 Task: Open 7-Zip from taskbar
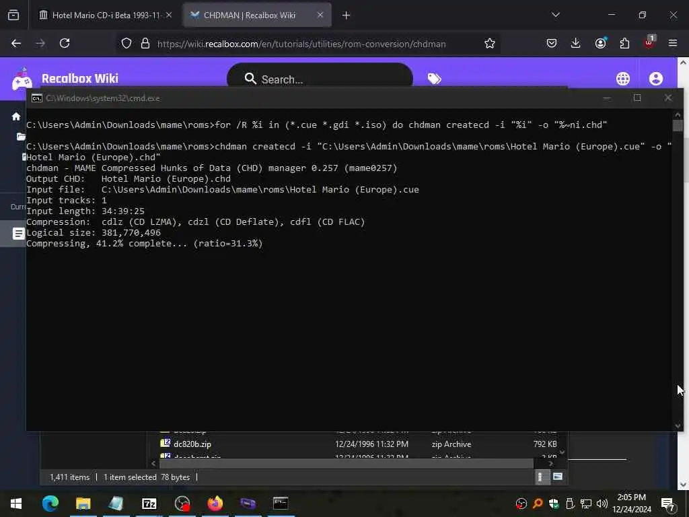[149, 504]
